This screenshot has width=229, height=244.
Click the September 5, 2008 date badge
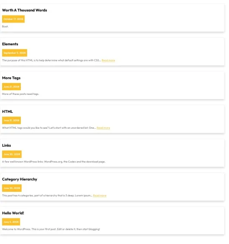click(x=15, y=53)
